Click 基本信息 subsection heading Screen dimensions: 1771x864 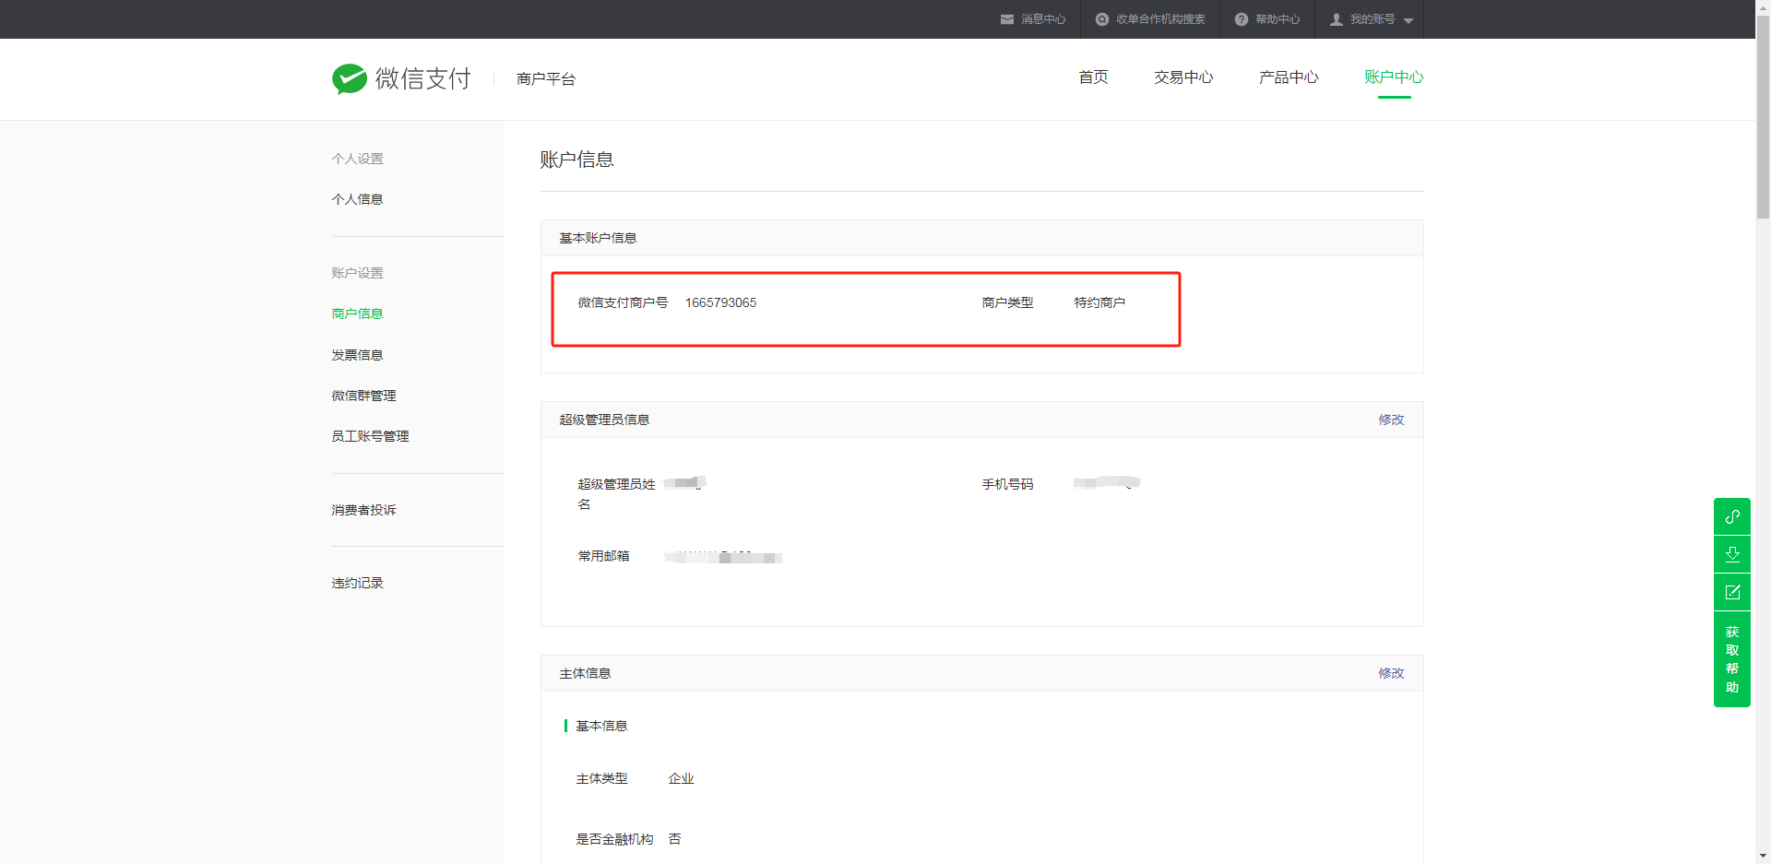(x=601, y=726)
